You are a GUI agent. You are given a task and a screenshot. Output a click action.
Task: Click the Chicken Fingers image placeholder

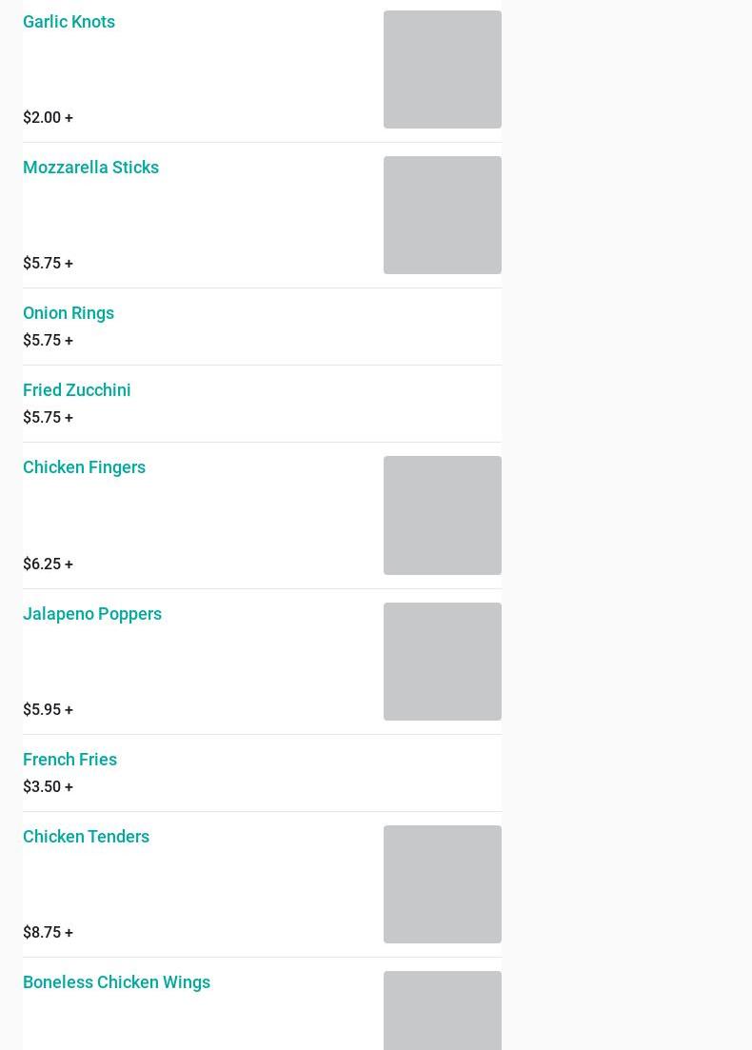pyautogui.click(x=442, y=515)
